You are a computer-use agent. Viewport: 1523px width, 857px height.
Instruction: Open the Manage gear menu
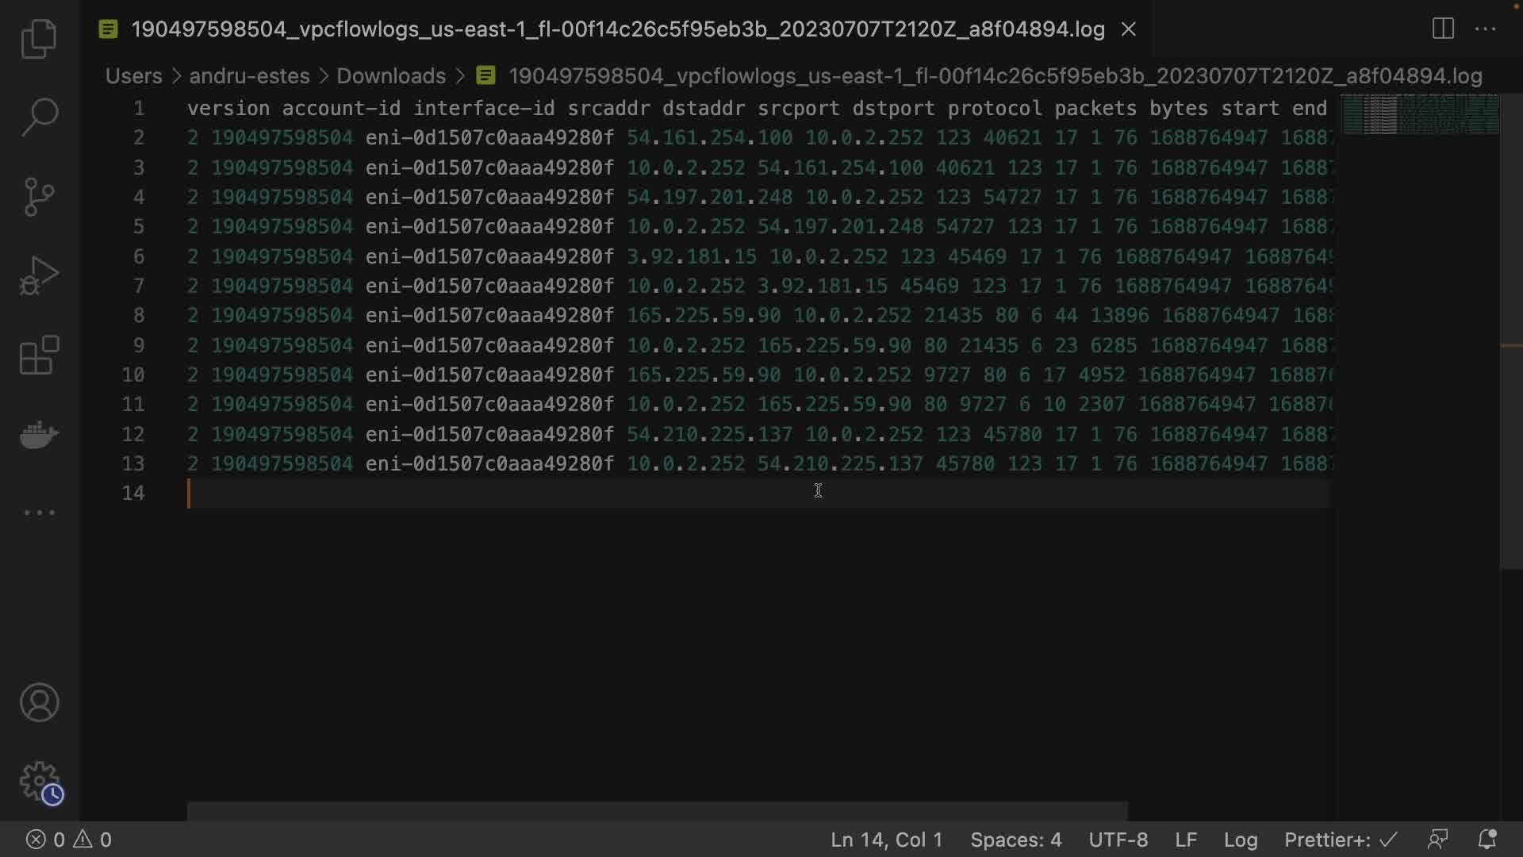pos(39,782)
